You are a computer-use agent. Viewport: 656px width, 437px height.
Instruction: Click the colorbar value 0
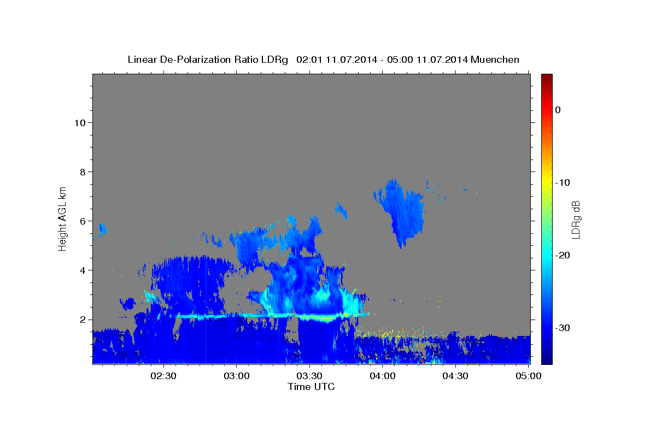tap(558, 110)
